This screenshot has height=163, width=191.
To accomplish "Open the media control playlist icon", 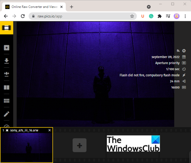I will coord(168,16).
